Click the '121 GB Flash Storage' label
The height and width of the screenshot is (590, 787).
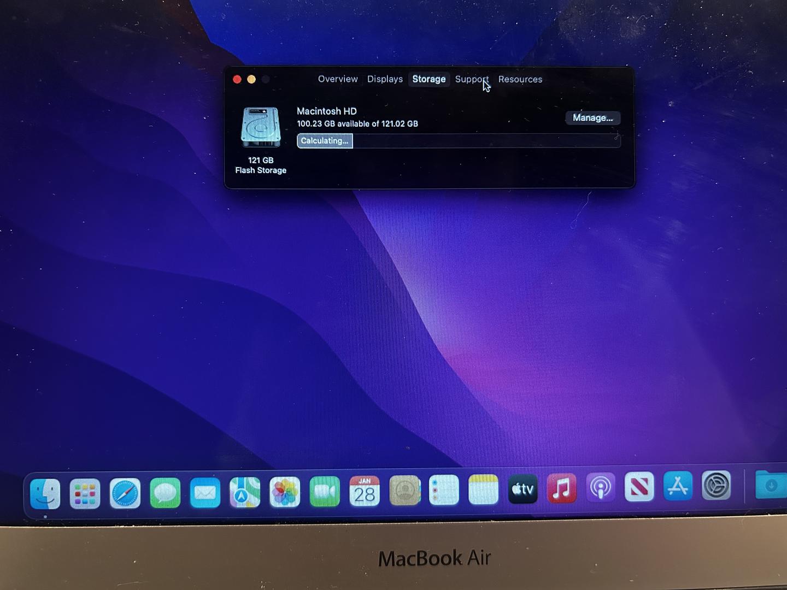[x=261, y=166]
